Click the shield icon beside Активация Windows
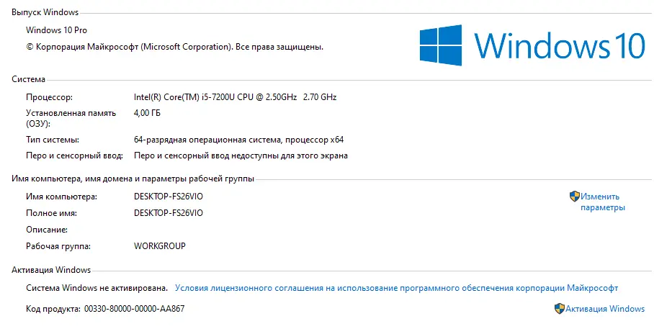 click(x=560, y=309)
